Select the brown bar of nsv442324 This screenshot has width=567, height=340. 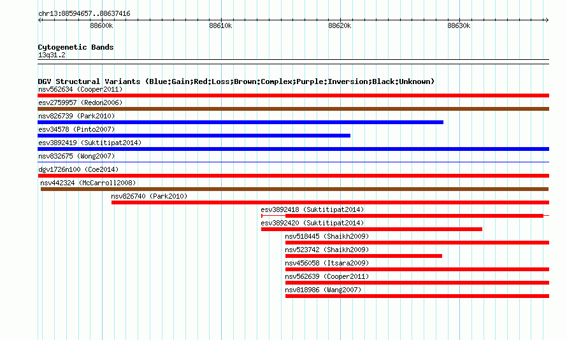tap(295, 189)
